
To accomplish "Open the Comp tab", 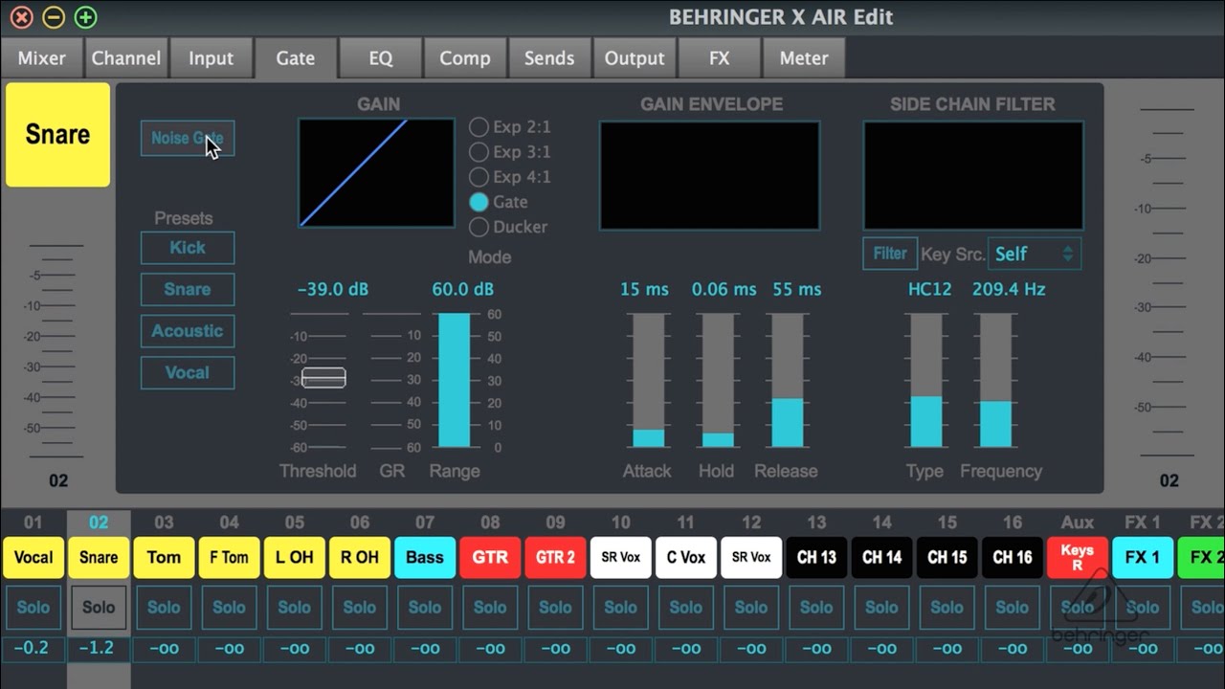I will [465, 58].
